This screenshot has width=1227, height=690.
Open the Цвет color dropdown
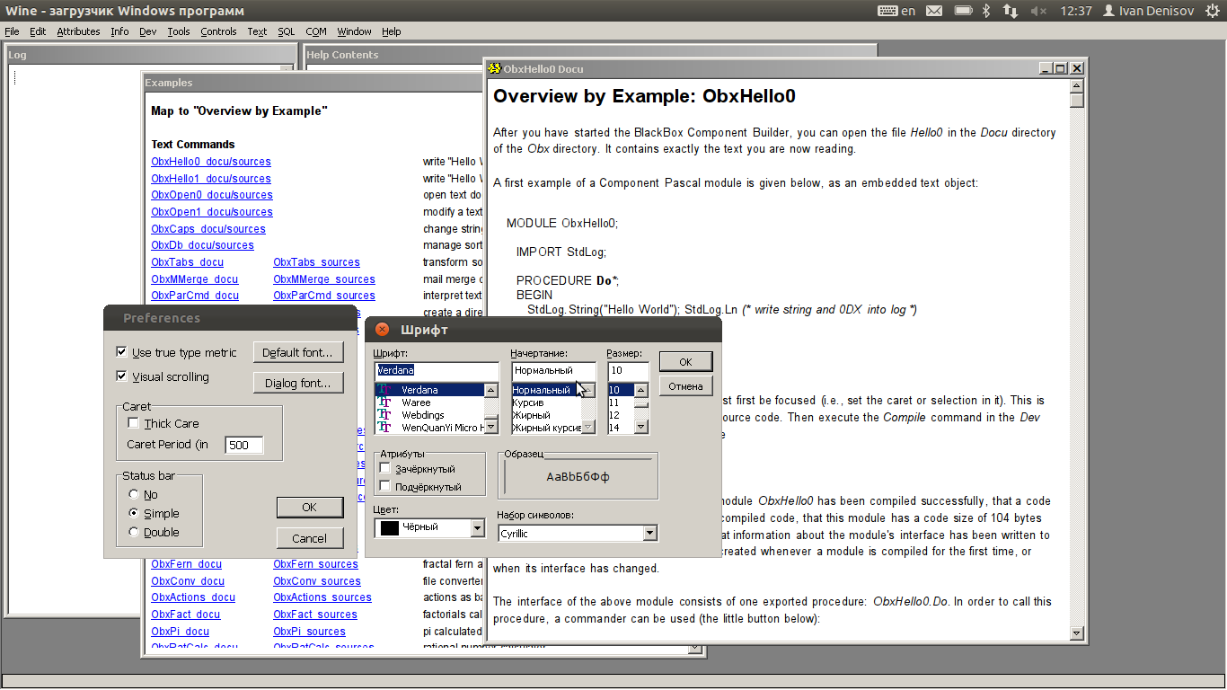[478, 528]
